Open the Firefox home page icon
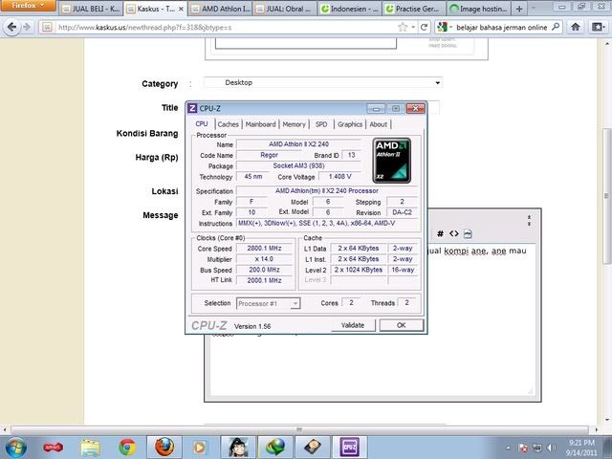 pyautogui.click(x=576, y=27)
